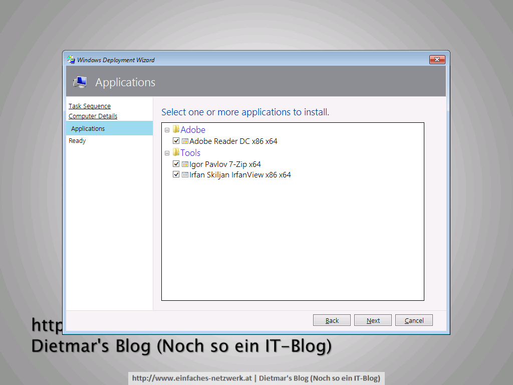Select the 'Igor Pavlov 7-Zip x64' entry text
This screenshot has height=385, width=513.
pos(225,164)
